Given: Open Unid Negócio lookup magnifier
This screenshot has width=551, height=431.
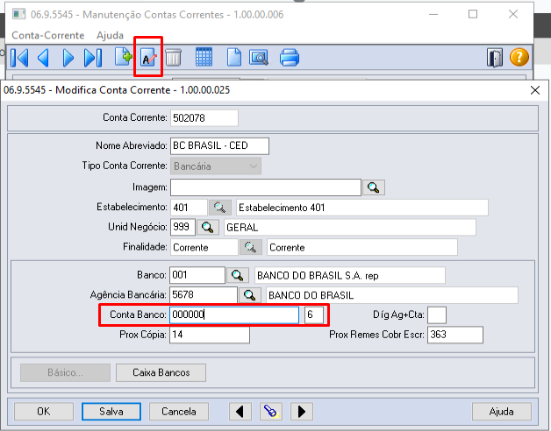Looking at the screenshot, I should 208,227.
